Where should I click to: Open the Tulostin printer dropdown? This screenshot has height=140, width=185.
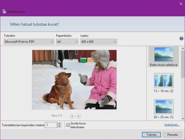29,42
